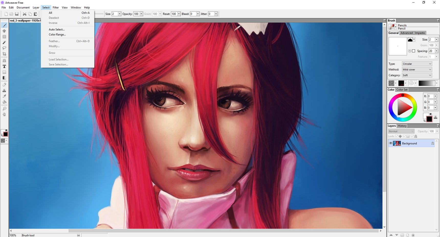This screenshot has height=237, width=440.
Task: Expand the Opacity dropdown in options bar
Action: 141,14
